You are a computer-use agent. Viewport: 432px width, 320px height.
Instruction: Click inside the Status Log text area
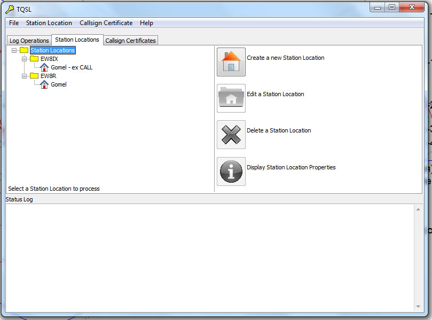(208, 256)
